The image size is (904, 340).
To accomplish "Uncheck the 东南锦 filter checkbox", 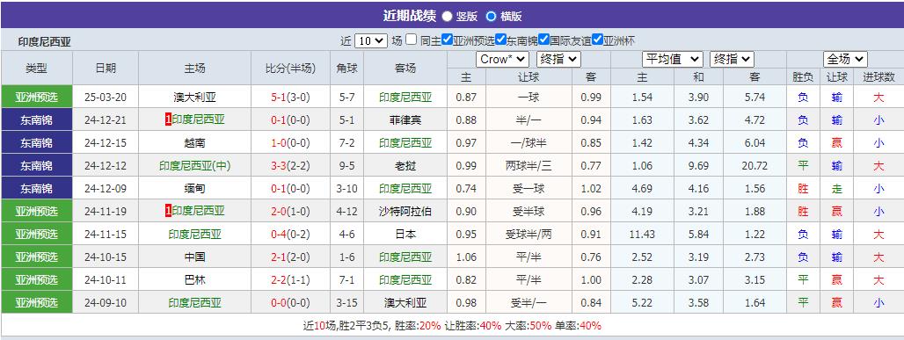I will pos(500,40).
